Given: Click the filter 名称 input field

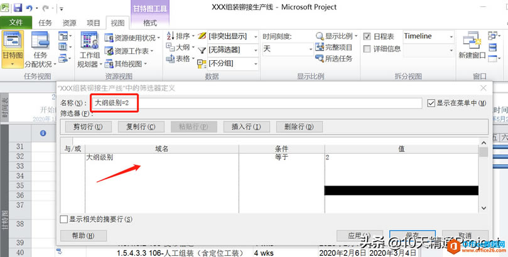Looking at the screenshot, I should 256,103.
